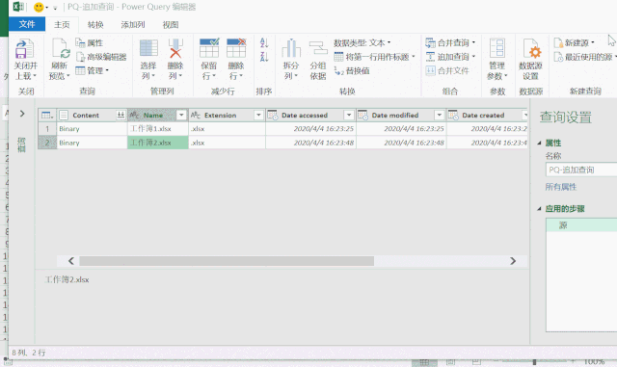Collapse the 应用的步骤 applied steps section
617x367 pixels.
click(540, 209)
